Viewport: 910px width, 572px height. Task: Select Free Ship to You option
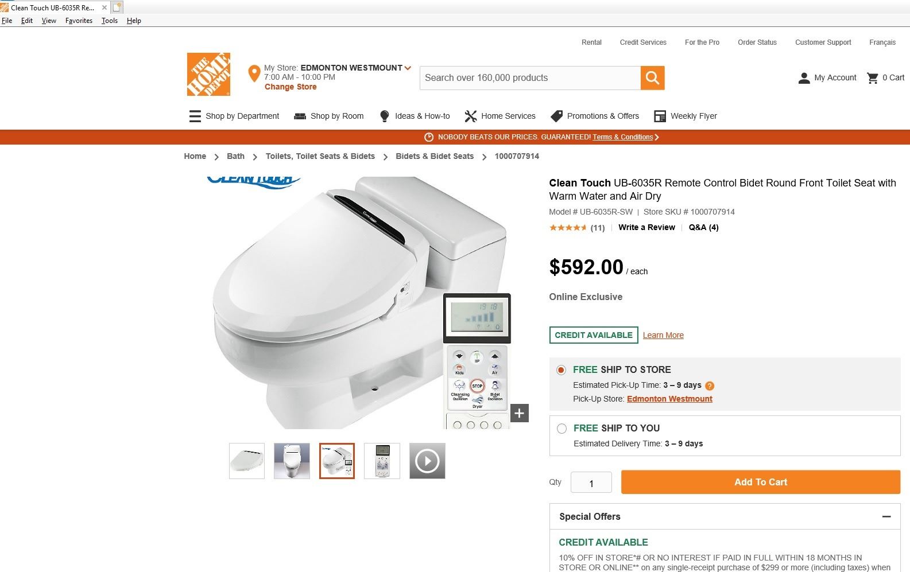[x=562, y=429]
